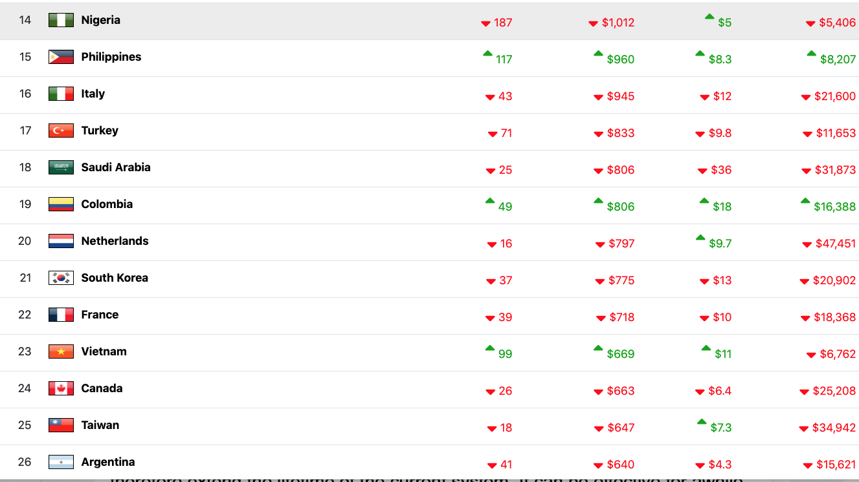
Task: Click Netherlands' $47,451 value
Action: tap(835, 244)
